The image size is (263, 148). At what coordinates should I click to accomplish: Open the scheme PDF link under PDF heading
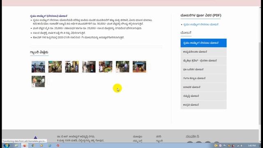point(201,25)
